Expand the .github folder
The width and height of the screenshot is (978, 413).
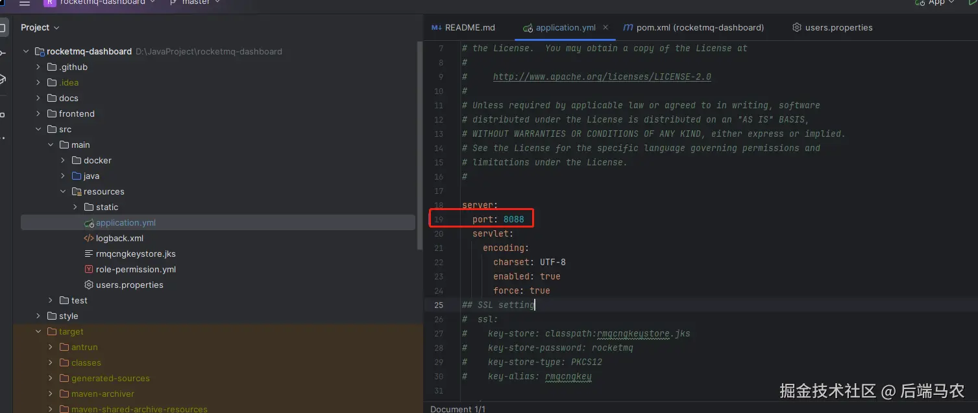click(x=38, y=67)
